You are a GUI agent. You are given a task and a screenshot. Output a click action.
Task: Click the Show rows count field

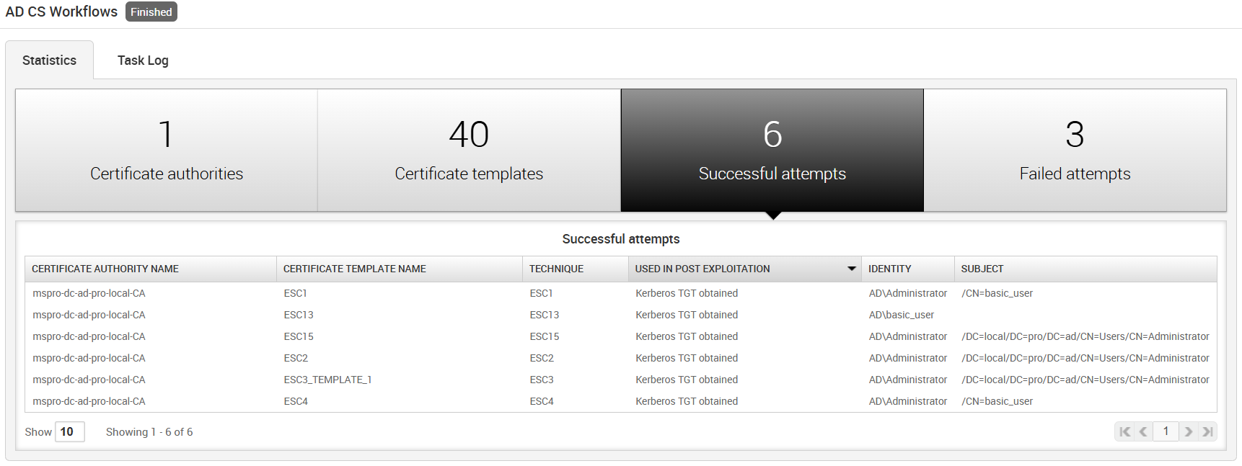(x=69, y=431)
